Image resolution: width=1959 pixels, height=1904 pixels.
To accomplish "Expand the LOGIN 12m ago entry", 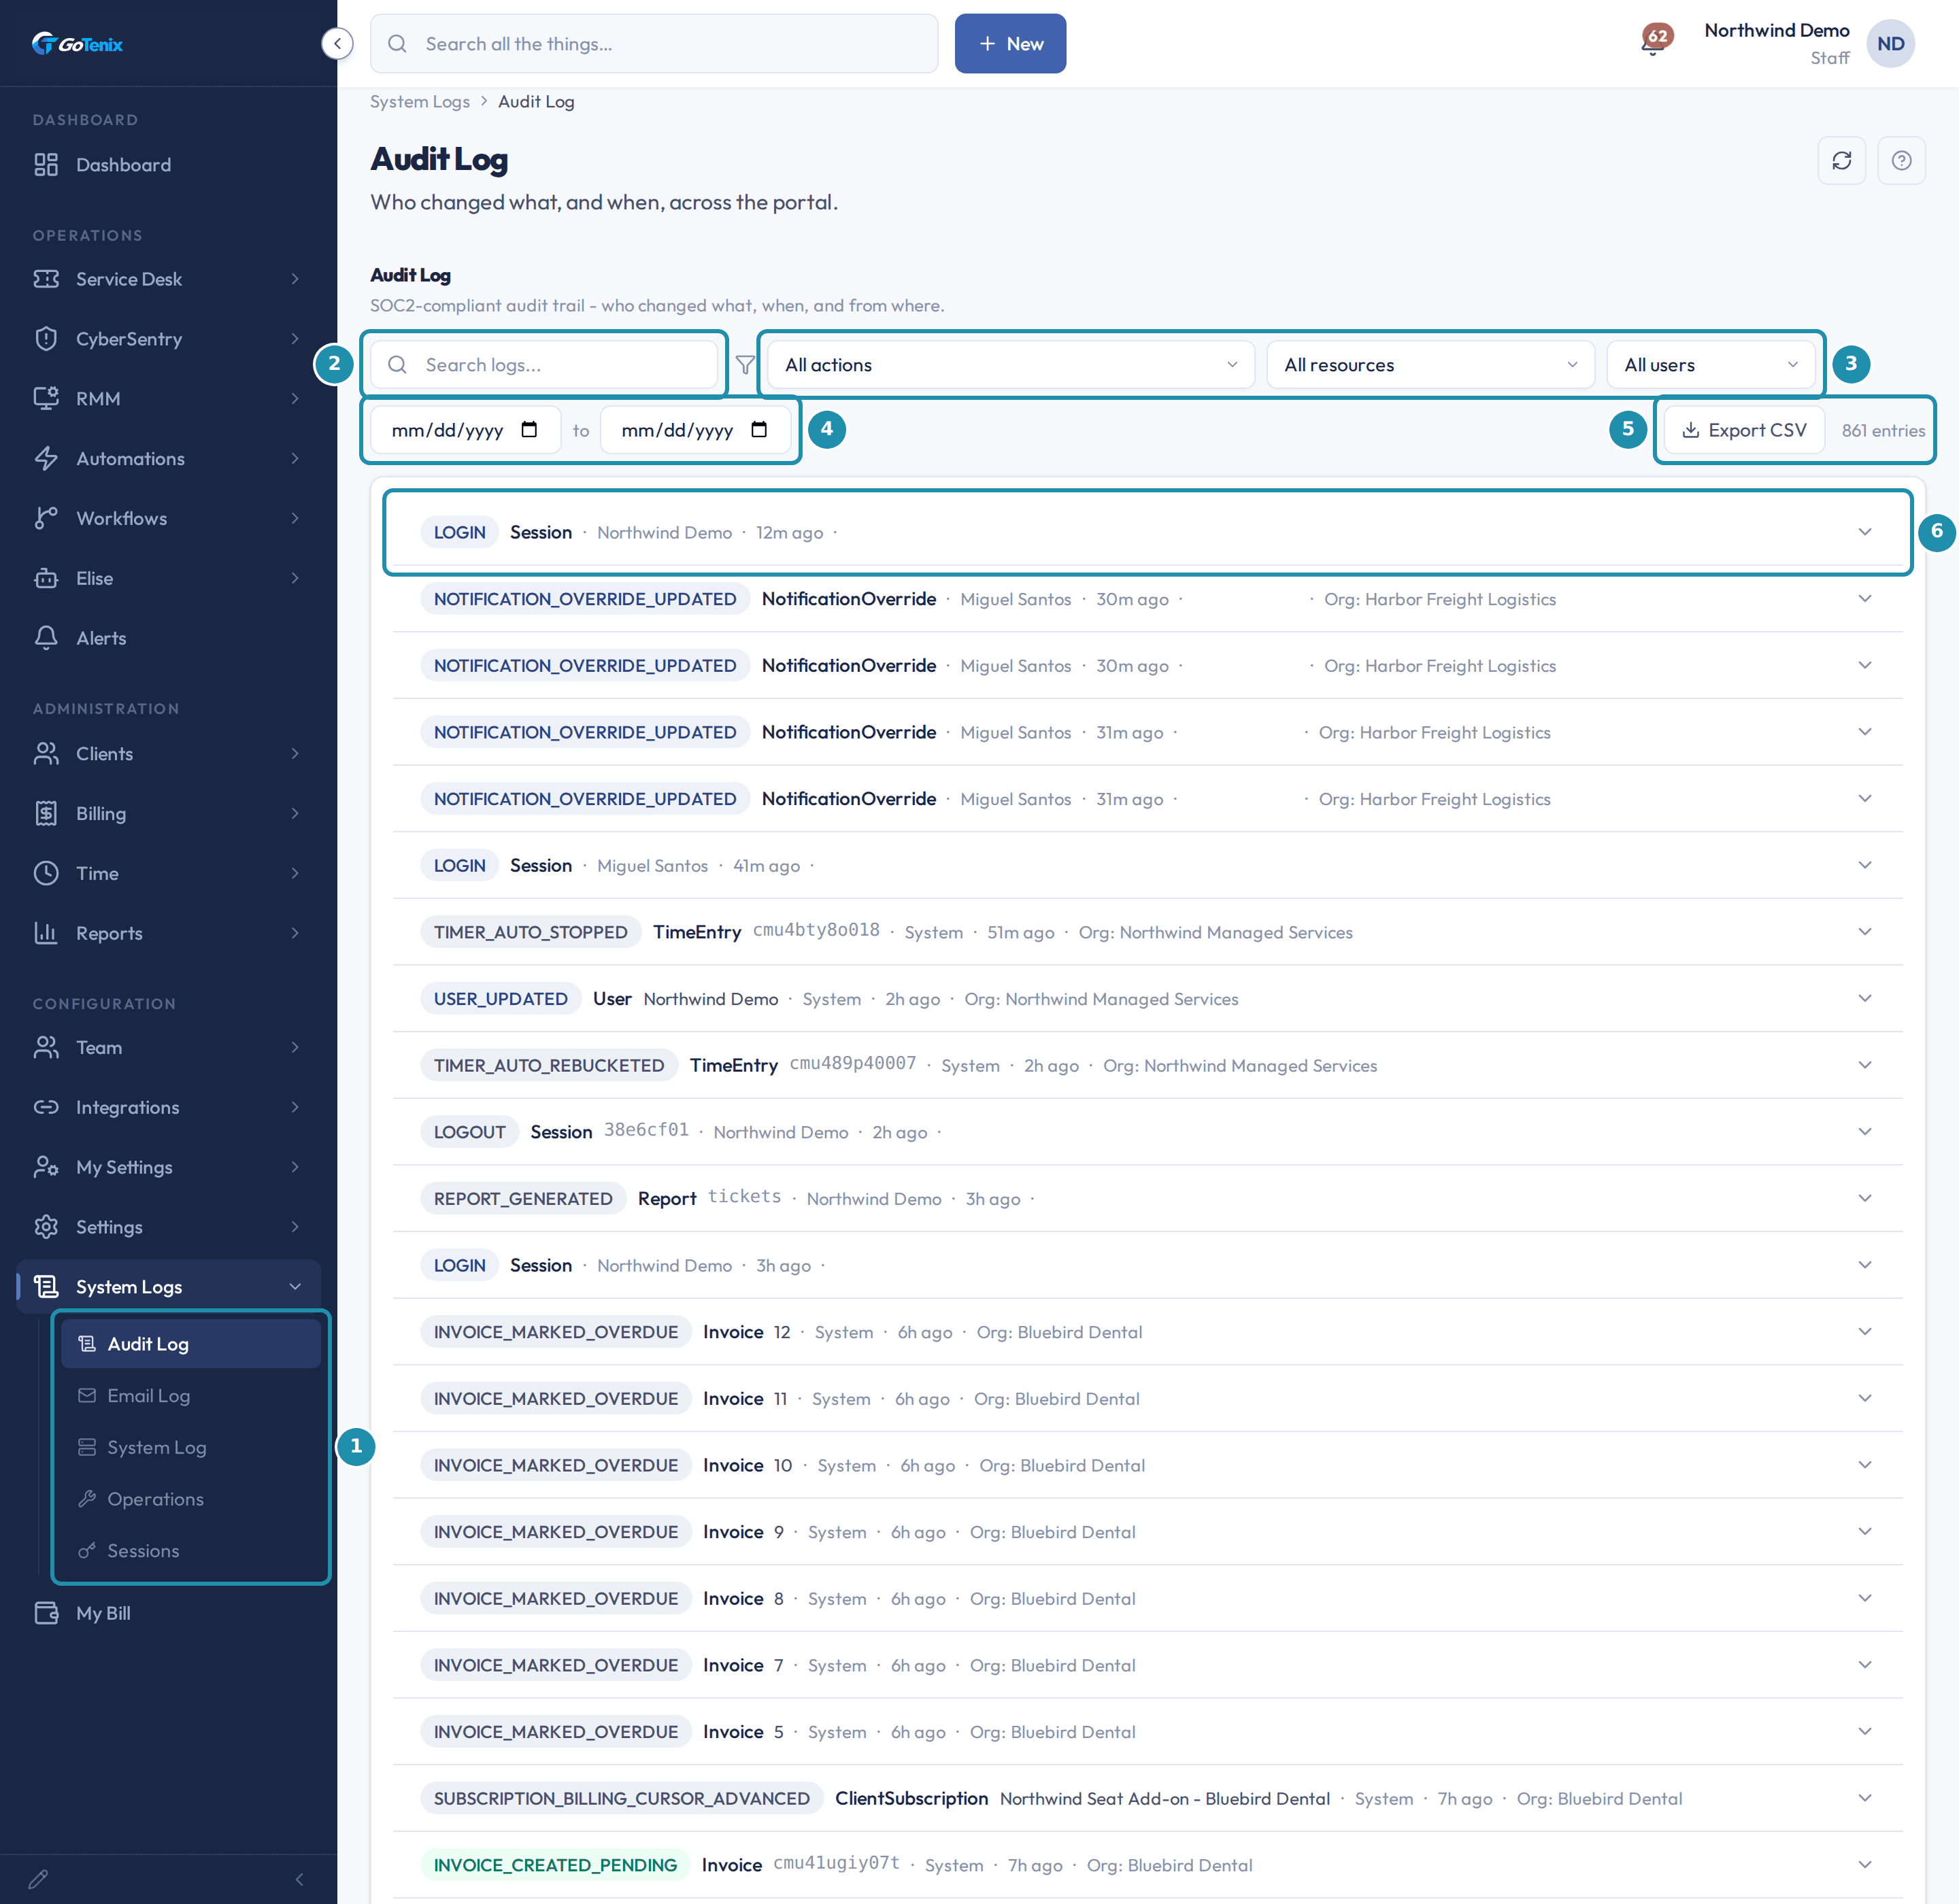I will [1148, 532].
